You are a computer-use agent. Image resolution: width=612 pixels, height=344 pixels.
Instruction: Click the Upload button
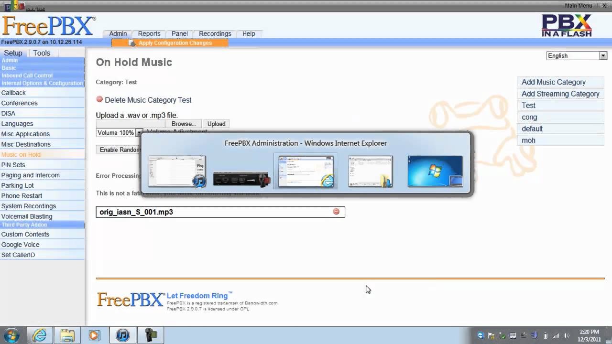[x=216, y=124]
